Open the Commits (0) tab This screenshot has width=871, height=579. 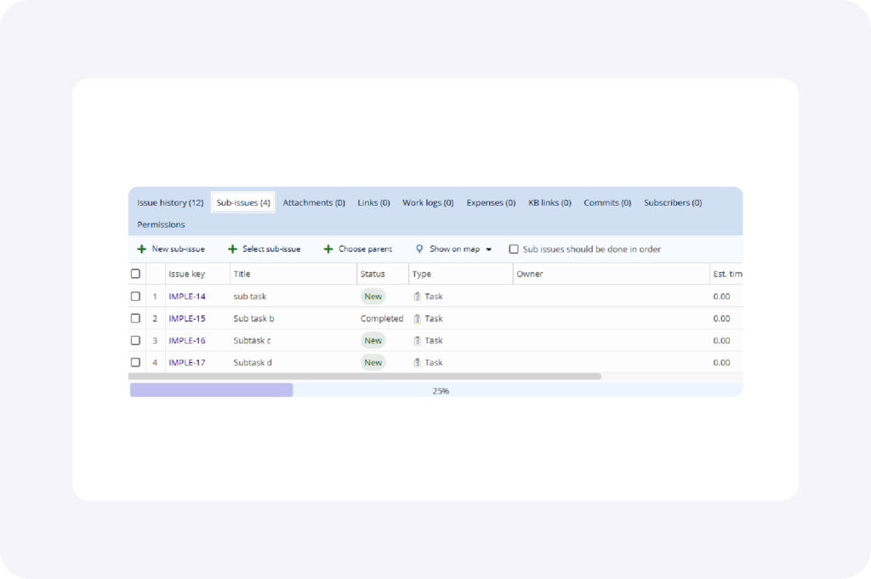coord(607,202)
